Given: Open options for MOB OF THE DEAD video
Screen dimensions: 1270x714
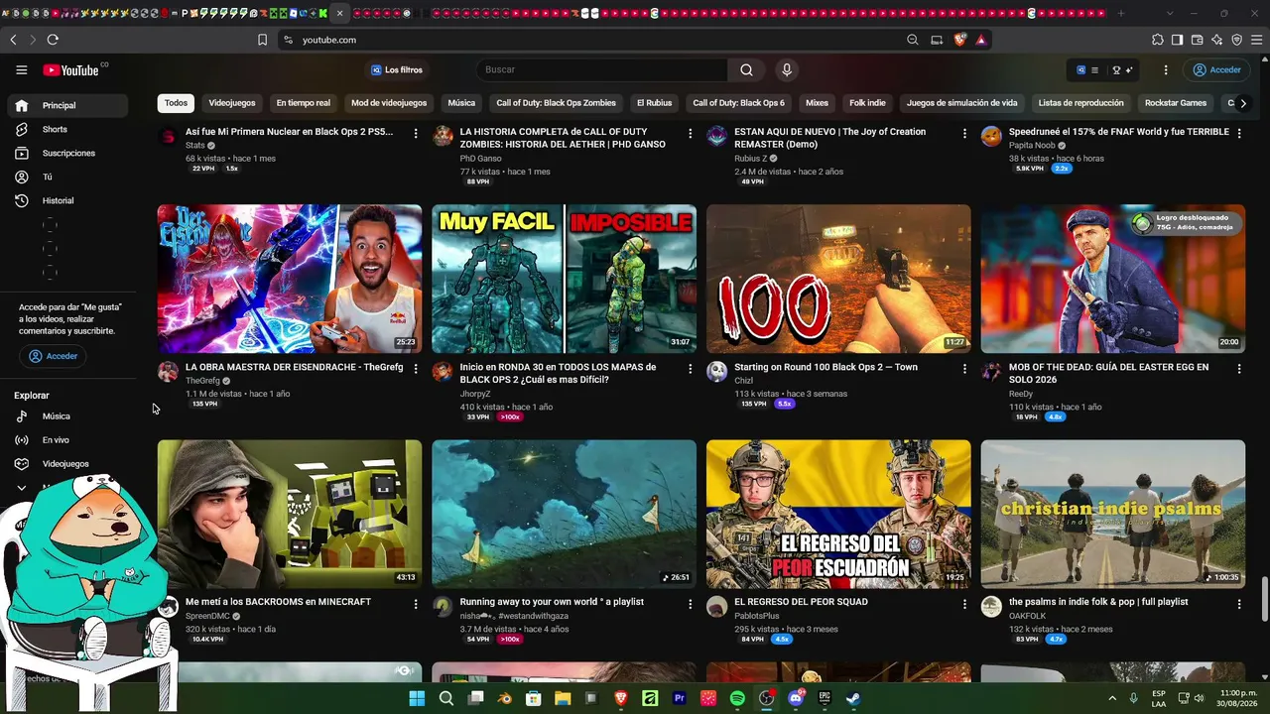Looking at the screenshot, I should pos(1239,368).
